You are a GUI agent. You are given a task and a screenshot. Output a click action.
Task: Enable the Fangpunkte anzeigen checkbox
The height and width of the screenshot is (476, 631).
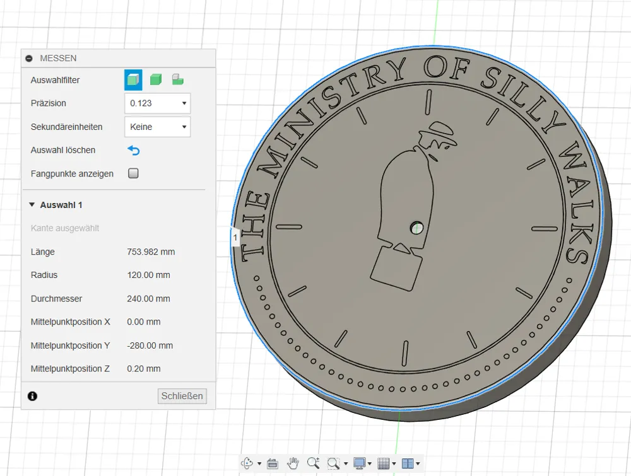click(133, 173)
